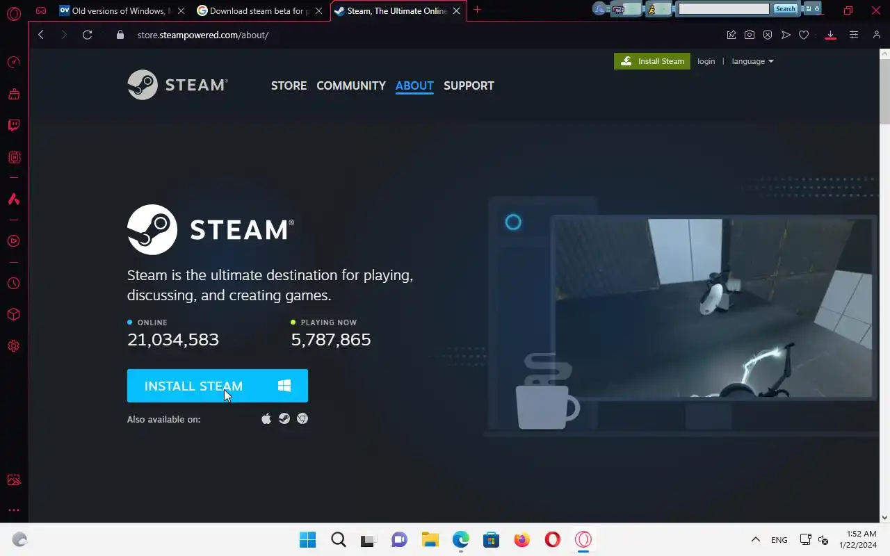Viewport: 890px width, 556px height.
Task: Close the Old versions of Windows tab
Action: click(x=181, y=10)
